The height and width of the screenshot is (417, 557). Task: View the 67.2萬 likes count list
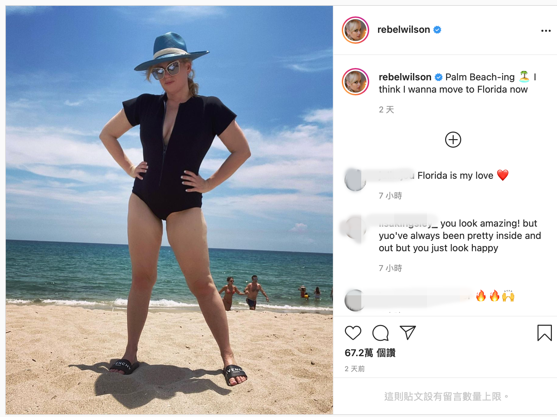[x=370, y=353]
